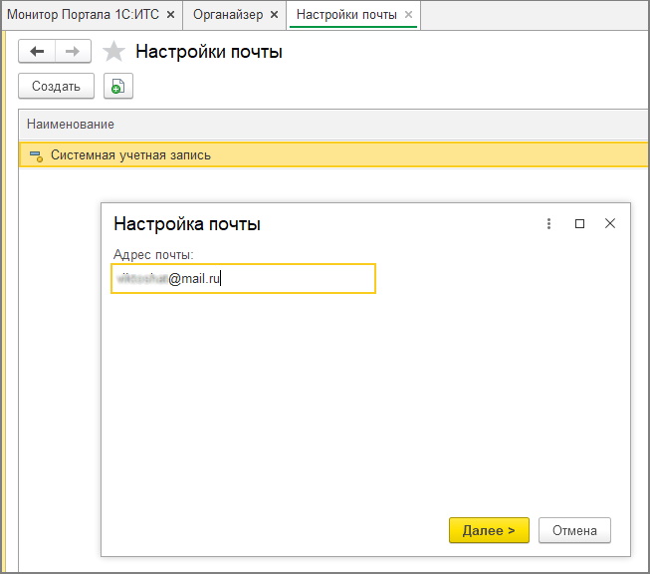Click the Адрес почты input field
Screen dimensions: 650x574
tap(243, 278)
